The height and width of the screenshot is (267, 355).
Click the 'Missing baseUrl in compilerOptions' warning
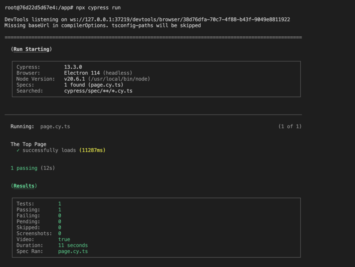(103, 25)
